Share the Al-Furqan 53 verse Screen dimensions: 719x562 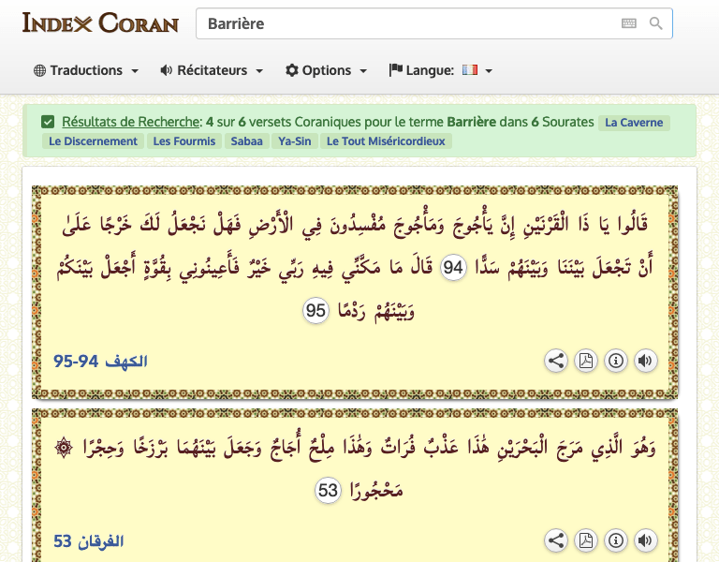point(556,540)
